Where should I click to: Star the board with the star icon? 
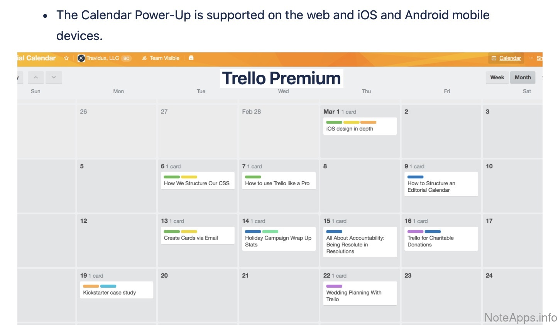click(x=66, y=58)
